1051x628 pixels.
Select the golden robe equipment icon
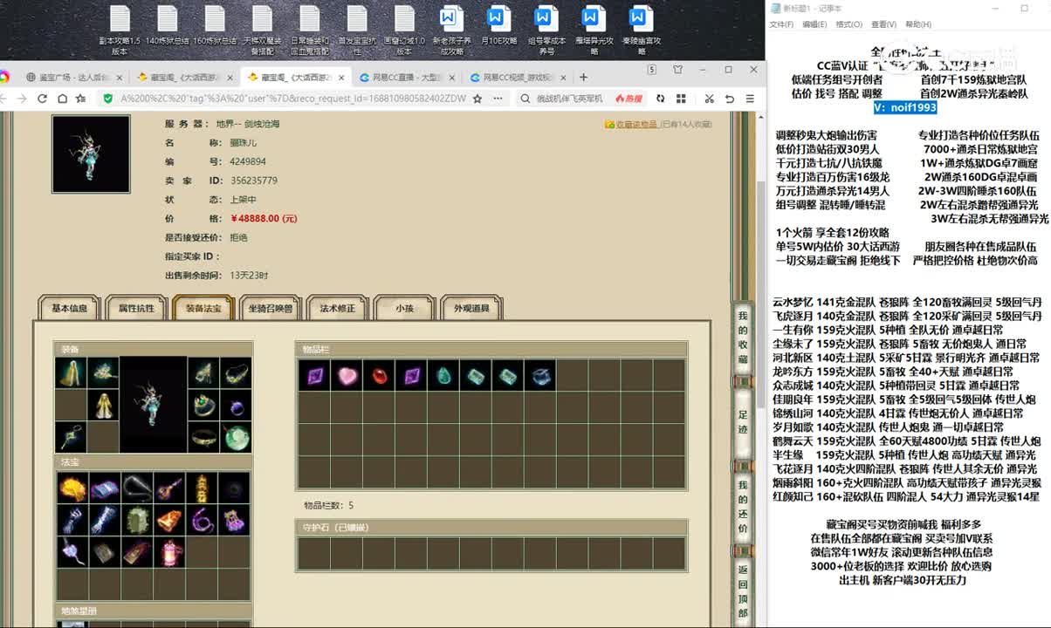(103, 405)
